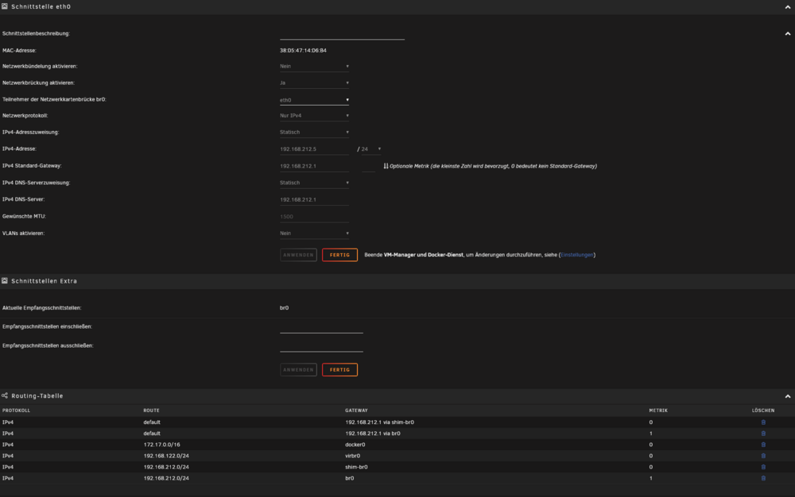
Task: Open Netzwerkbündelung aktivieren dropdown
Action: pyautogui.click(x=314, y=67)
